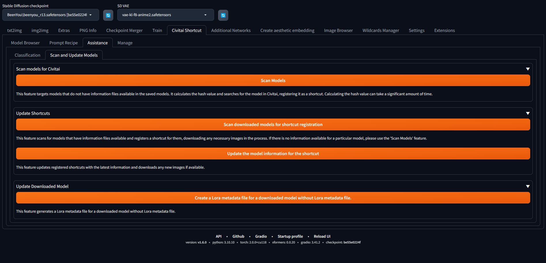Collapse the Update Downloaded Model section
546x263 pixels.
tap(528, 186)
